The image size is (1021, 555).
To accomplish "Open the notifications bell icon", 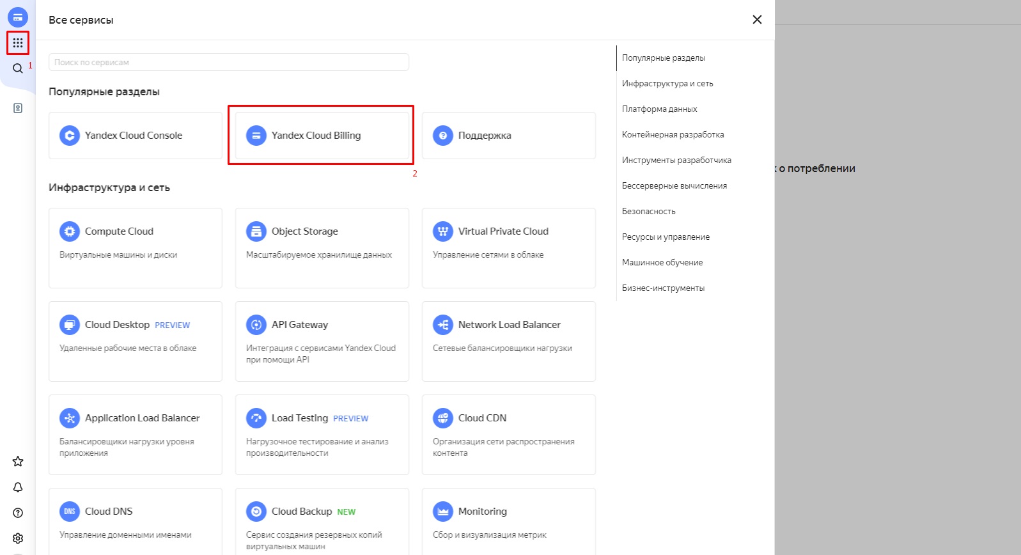I will pyautogui.click(x=18, y=487).
